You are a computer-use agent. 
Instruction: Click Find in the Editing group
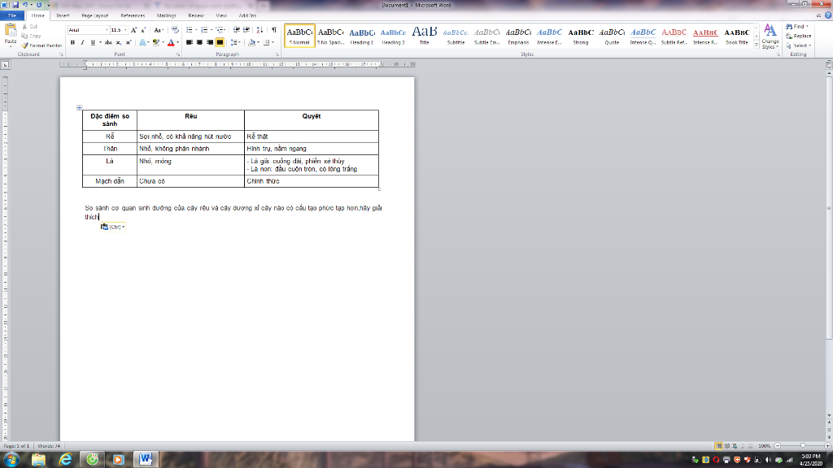(x=797, y=27)
